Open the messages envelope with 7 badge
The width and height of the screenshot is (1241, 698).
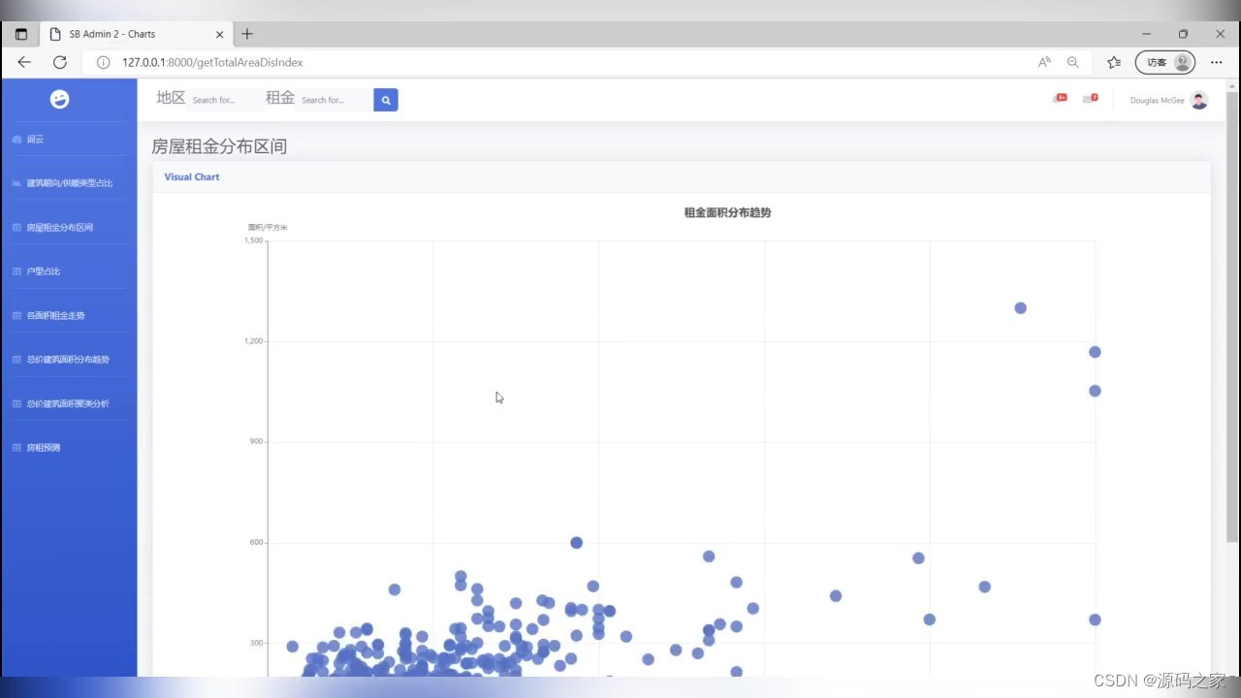1090,99
